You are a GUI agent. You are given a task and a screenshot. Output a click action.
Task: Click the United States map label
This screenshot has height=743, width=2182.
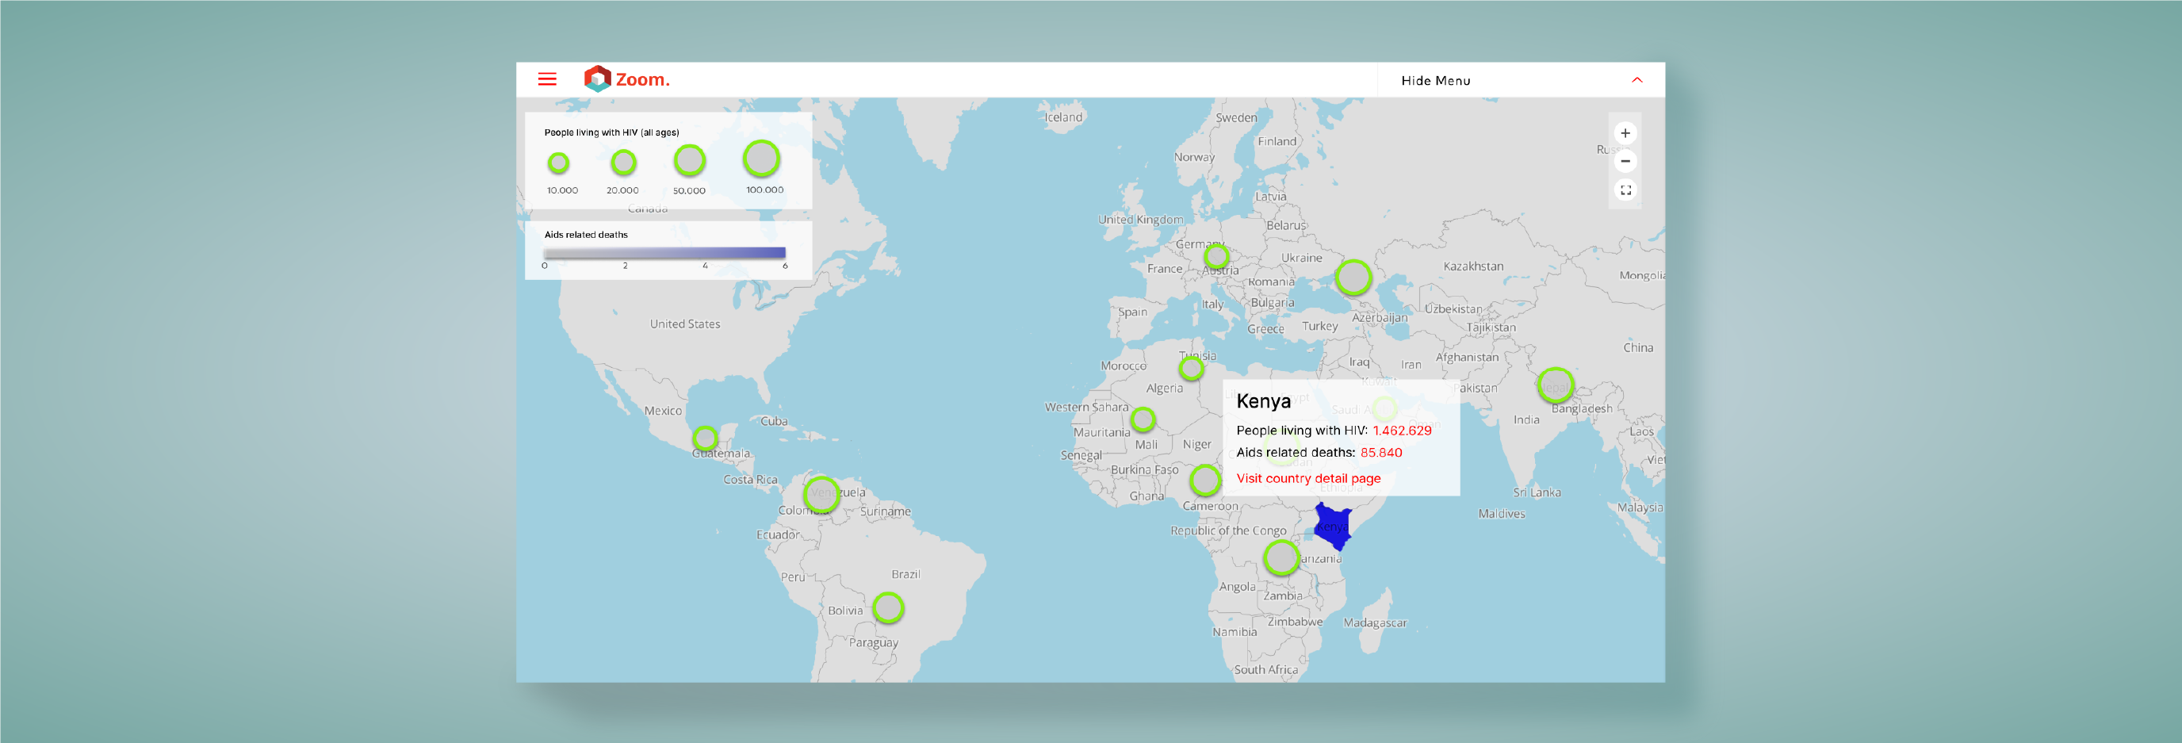click(684, 324)
